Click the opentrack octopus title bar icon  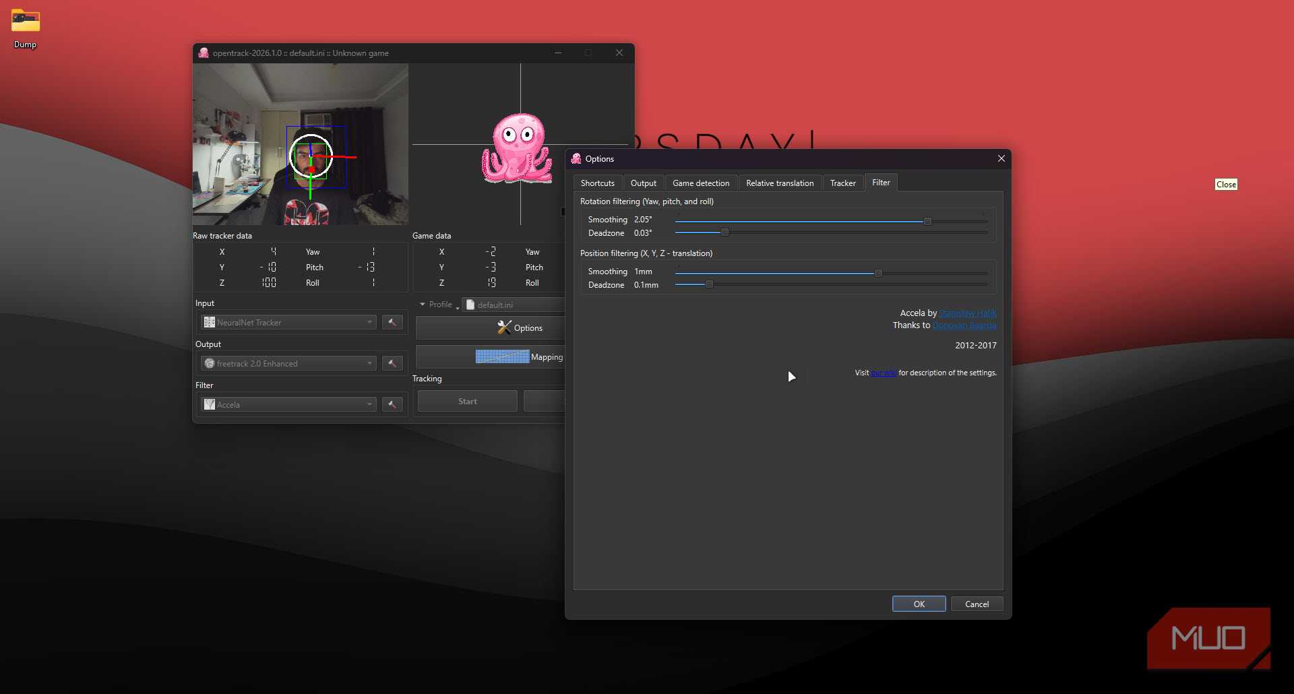click(204, 53)
